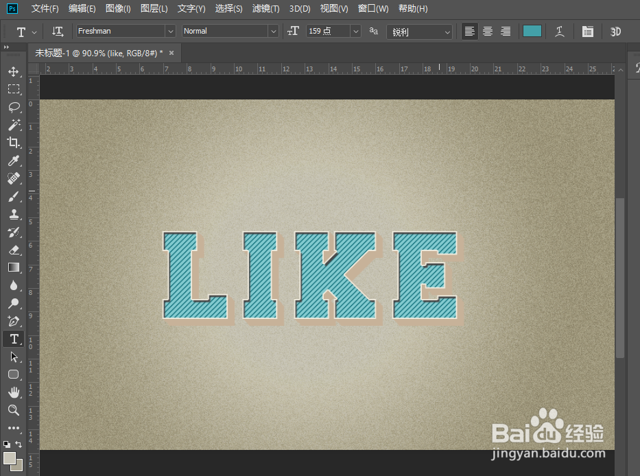Viewport: 640px width, 476px height.
Task: Select the Zoom tool
Action: pyautogui.click(x=14, y=410)
